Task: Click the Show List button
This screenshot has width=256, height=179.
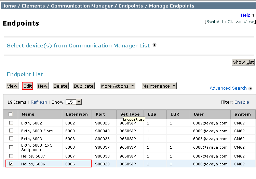Action: (243, 62)
